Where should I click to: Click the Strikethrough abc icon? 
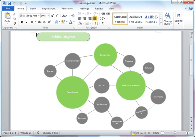point(39,22)
